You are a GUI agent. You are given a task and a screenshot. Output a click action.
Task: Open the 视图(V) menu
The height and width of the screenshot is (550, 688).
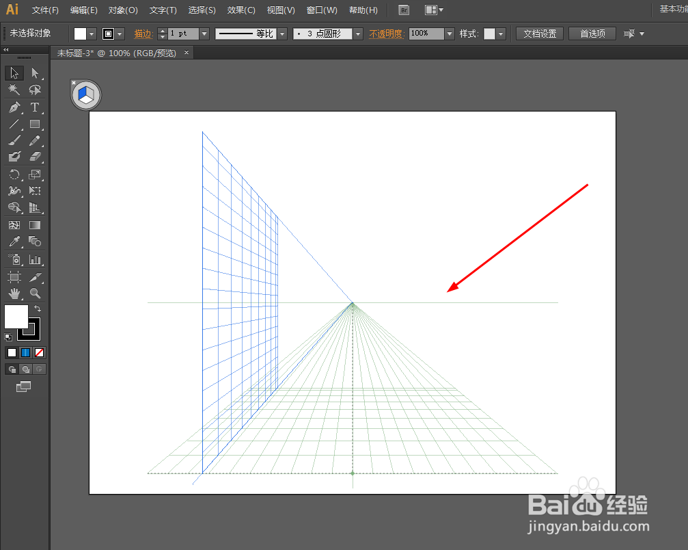(281, 10)
